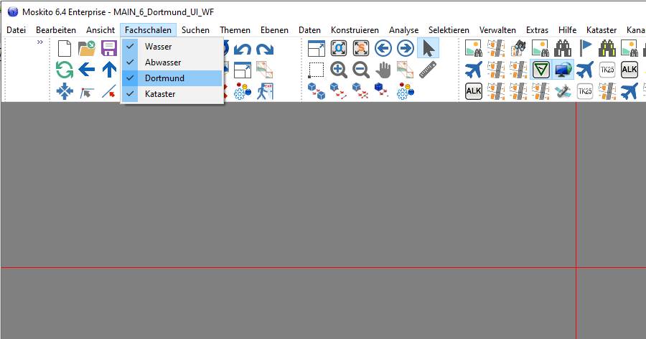Click the green refresh arrows icon
The height and width of the screenshot is (339, 646).
point(65,70)
